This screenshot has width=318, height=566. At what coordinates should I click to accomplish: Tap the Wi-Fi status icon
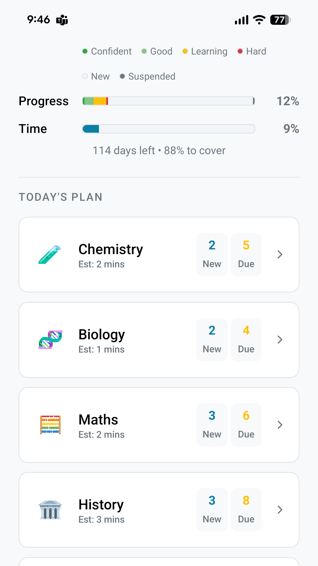[x=259, y=20]
